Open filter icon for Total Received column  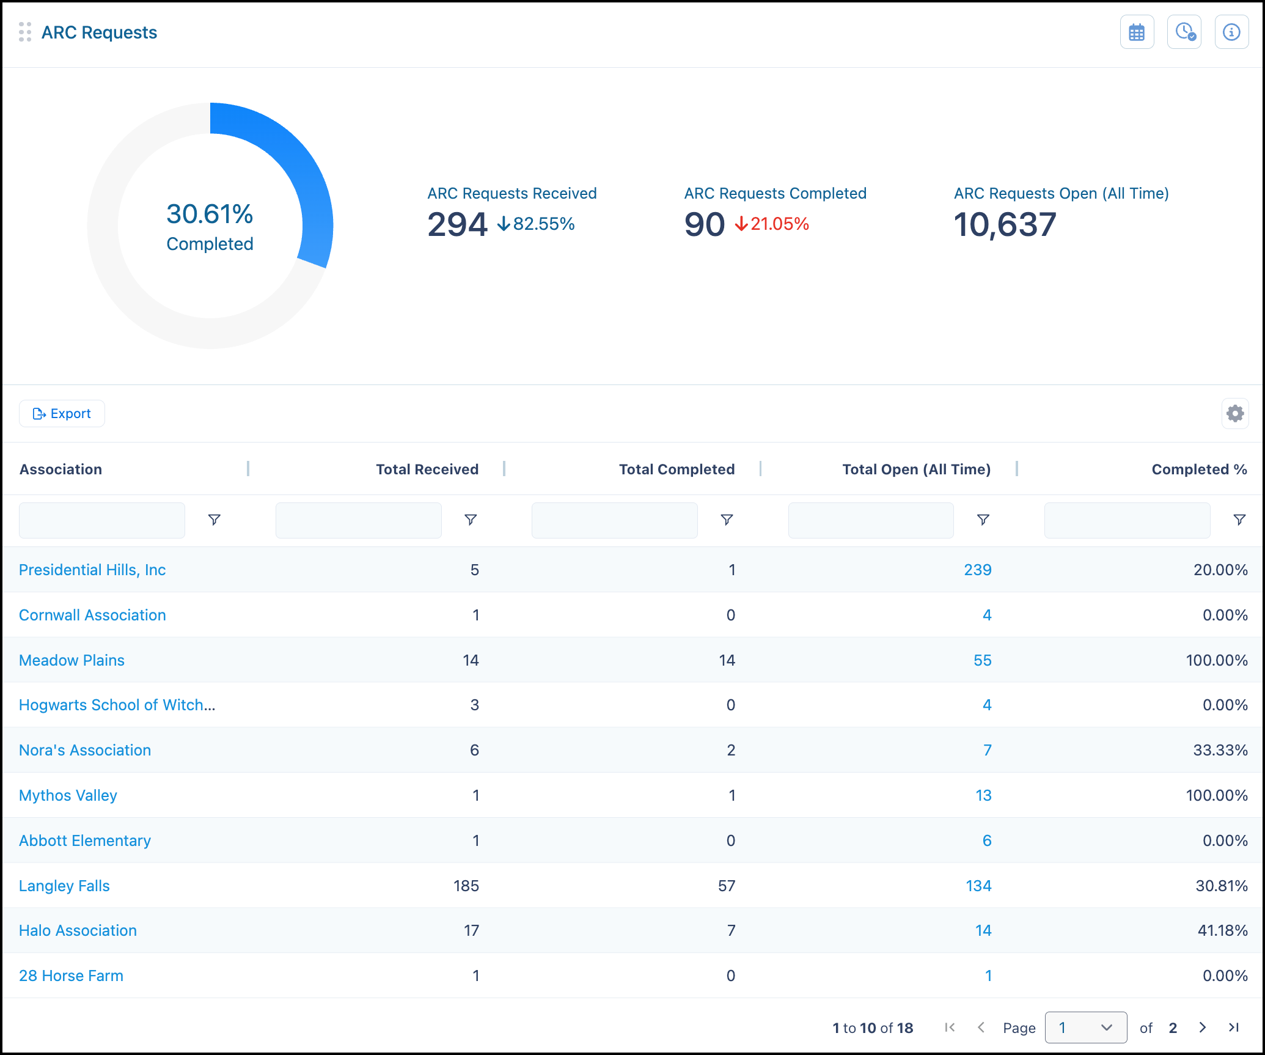[x=471, y=520]
